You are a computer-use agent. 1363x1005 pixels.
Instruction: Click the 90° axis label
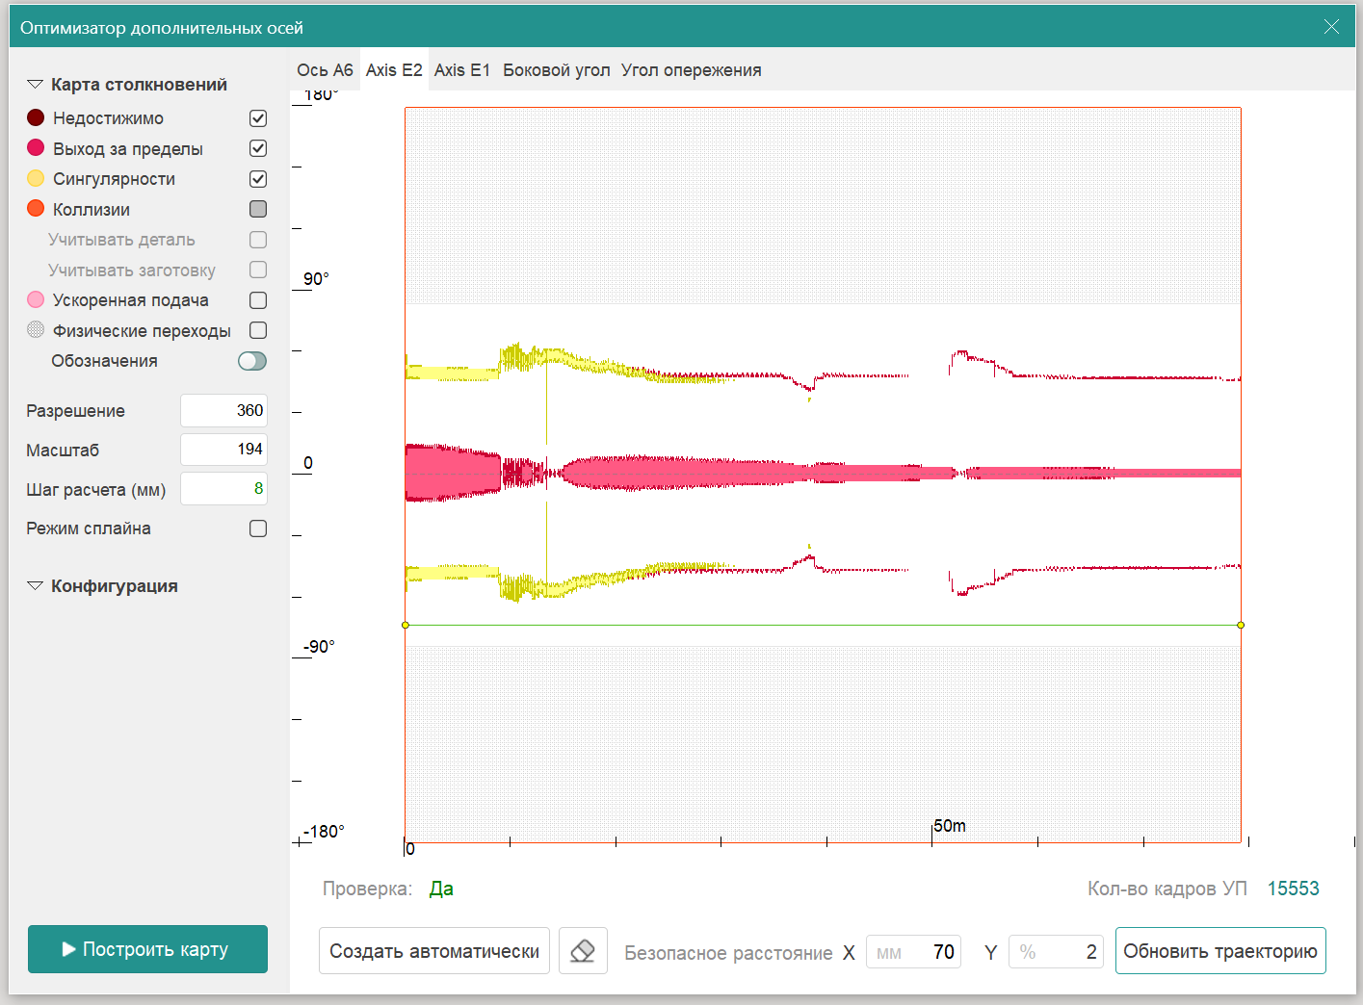click(x=316, y=279)
